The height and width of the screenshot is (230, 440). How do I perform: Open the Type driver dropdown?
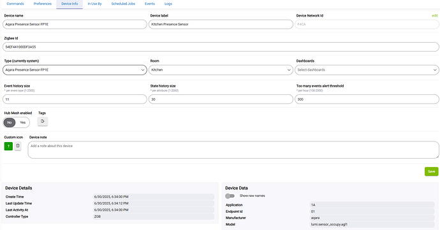[x=75, y=70]
